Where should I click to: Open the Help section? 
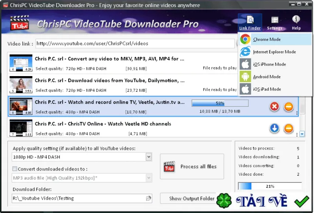(x=296, y=23)
